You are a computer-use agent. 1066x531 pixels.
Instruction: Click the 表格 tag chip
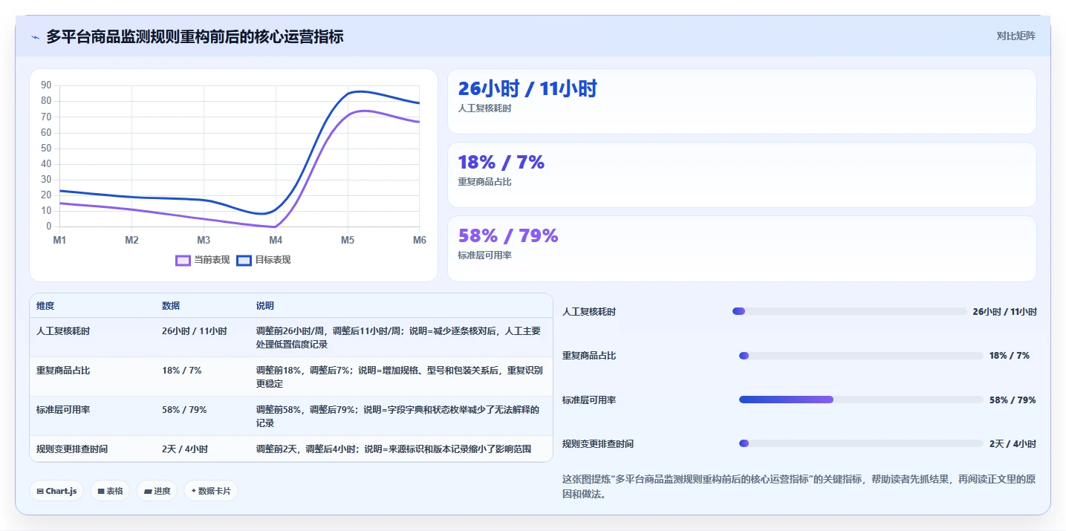pos(110,491)
